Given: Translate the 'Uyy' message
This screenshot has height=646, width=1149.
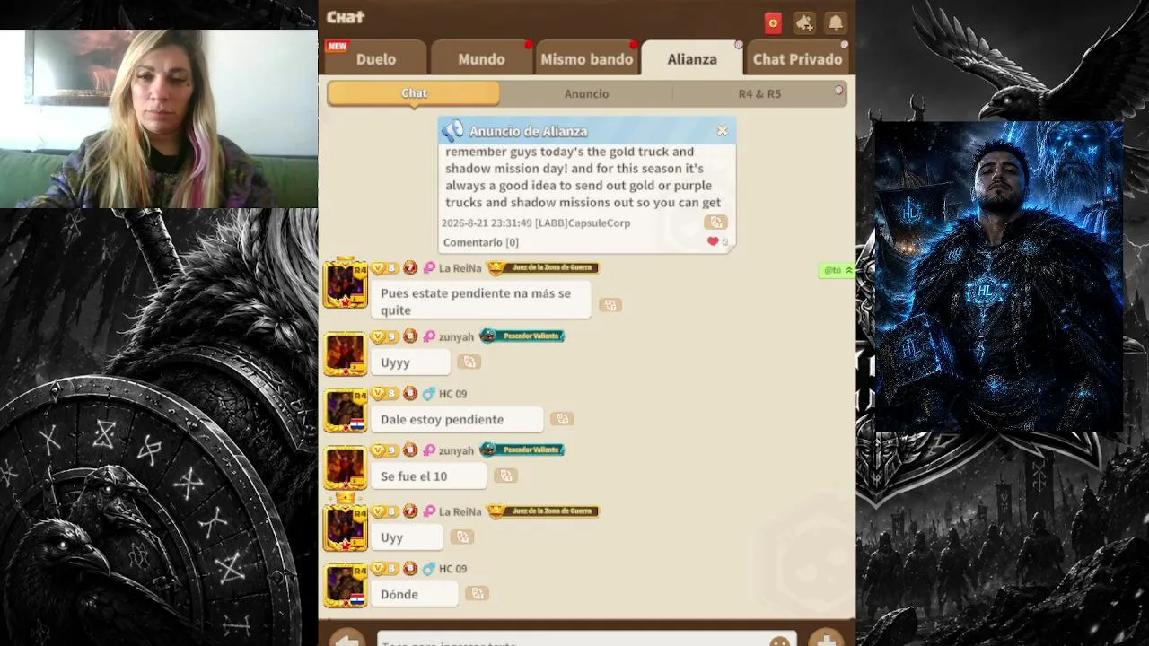Looking at the screenshot, I should point(462,537).
